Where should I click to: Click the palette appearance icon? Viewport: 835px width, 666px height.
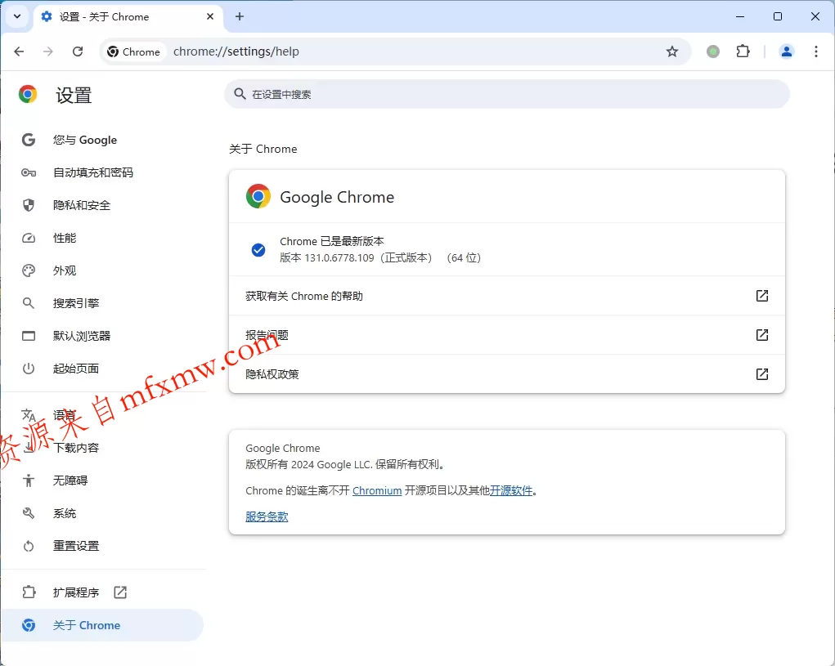point(29,270)
